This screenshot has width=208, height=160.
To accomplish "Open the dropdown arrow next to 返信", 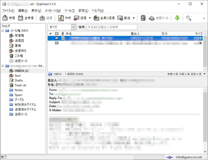I will click(x=90, y=18).
